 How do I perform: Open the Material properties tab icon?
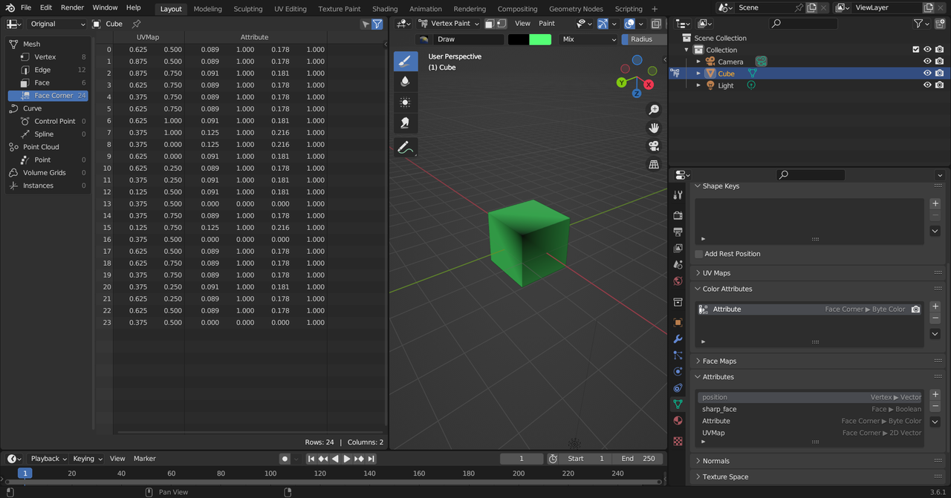coord(678,420)
